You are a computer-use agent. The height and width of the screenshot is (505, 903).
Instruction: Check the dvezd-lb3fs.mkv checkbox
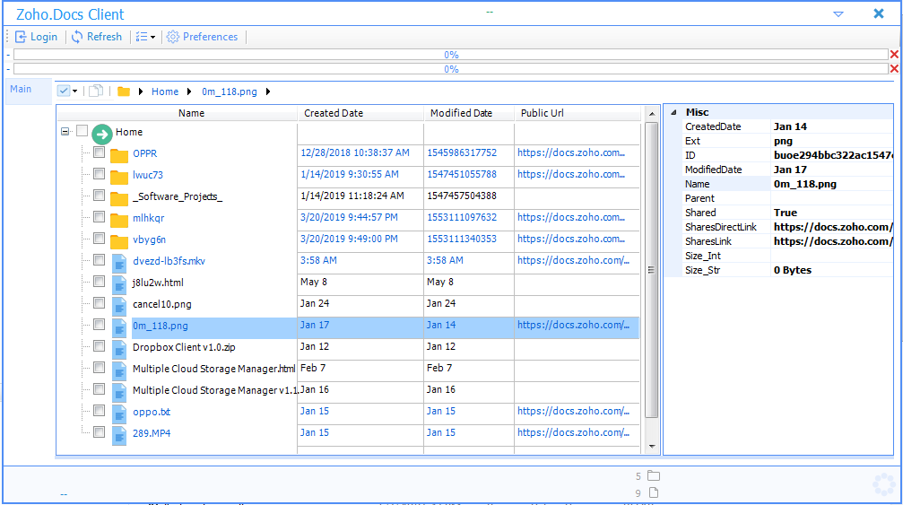(x=99, y=260)
